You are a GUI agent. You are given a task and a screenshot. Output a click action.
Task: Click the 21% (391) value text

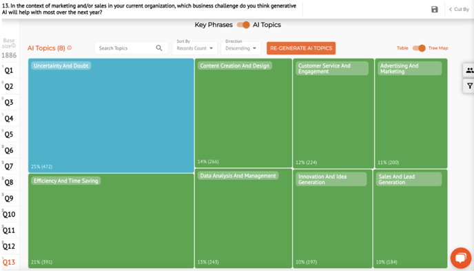(x=41, y=262)
